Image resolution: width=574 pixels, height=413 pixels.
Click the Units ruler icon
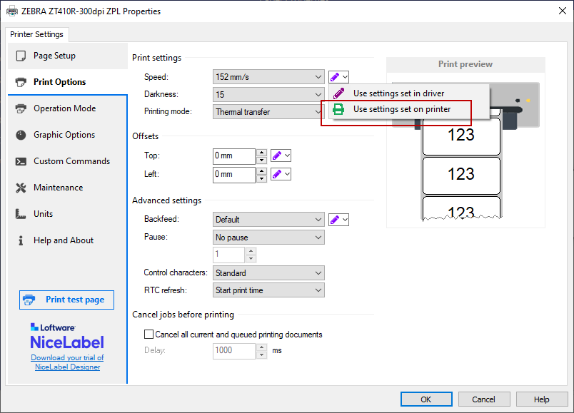click(x=21, y=214)
